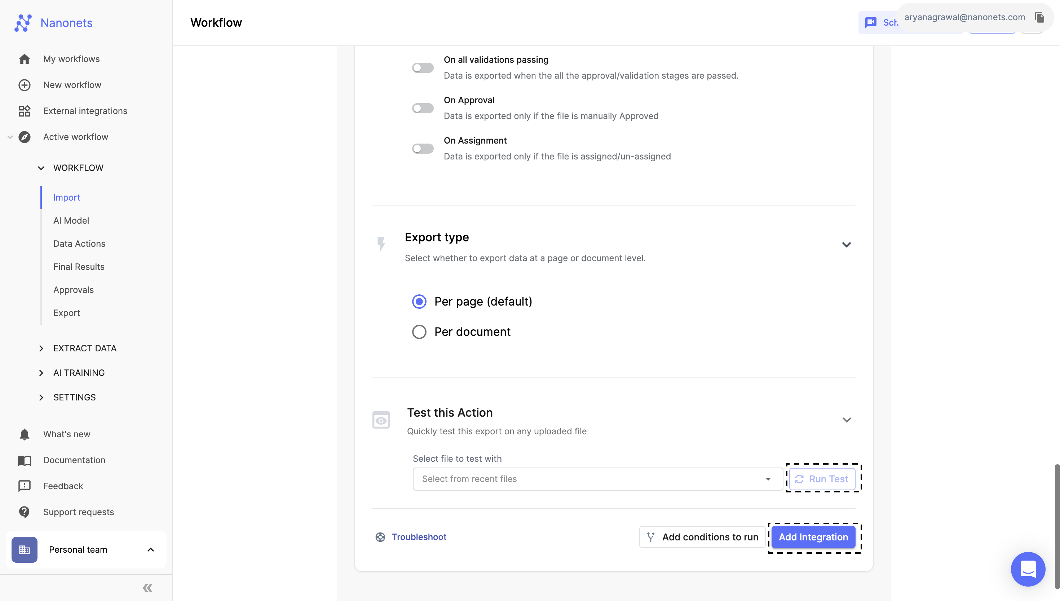The image size is (1060, 601).
Task: Click the Nanonets brand name text
Action: (66, 23)
